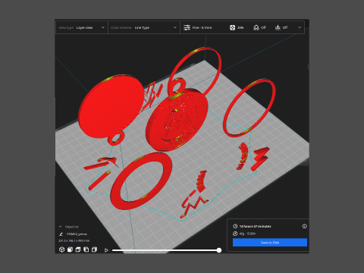
Task: Click the print time clock icon
Action: (235, 226)
